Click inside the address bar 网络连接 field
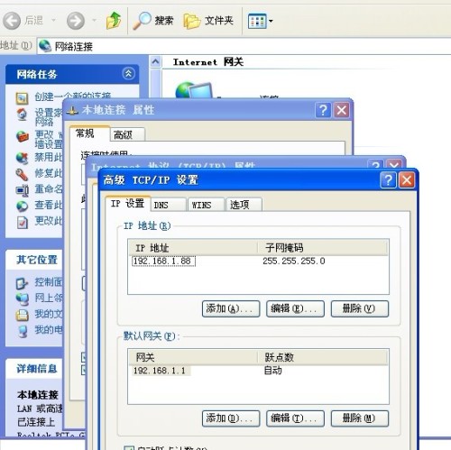The width and height of the screenshot is (451, 450). pyautogui.click(x=244, y=46)
